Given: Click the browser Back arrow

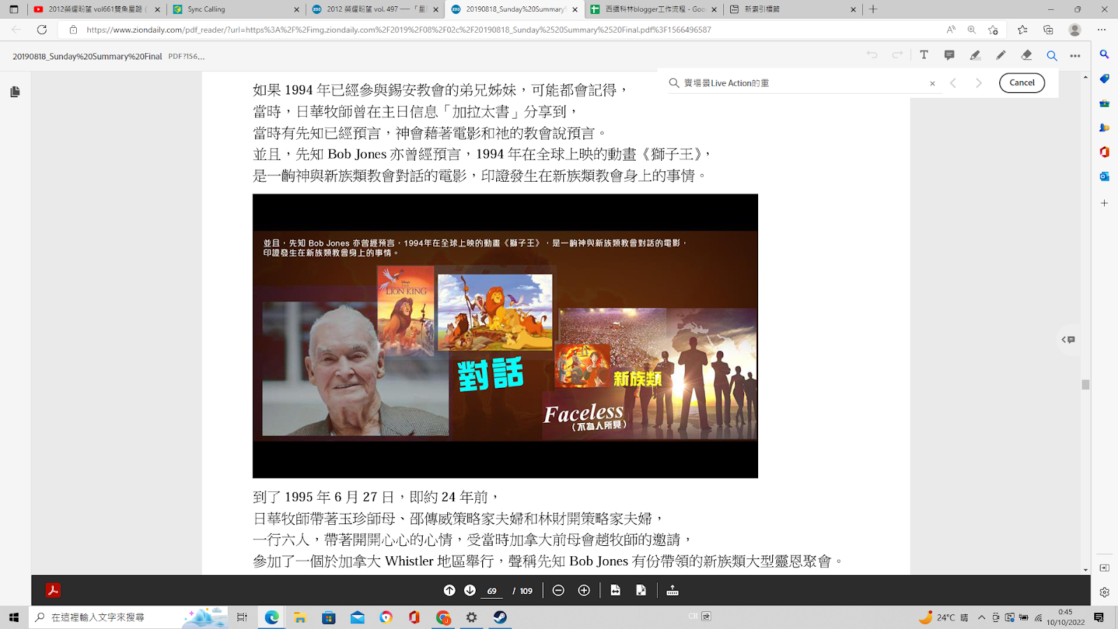Looking at the screenshot, I should point(16,29).
